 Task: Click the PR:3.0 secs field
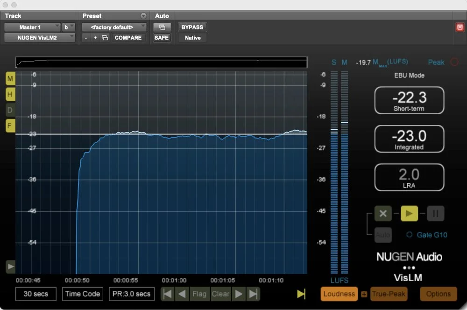tap(131, 294)
